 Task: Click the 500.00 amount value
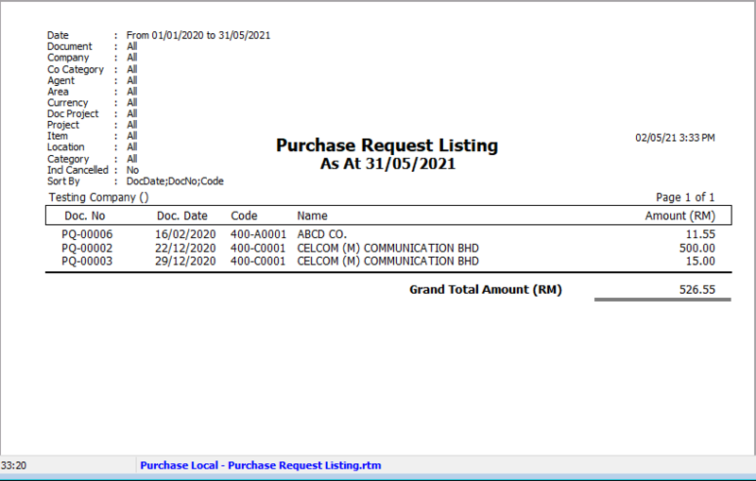pyautogui.click(x=697, y=248)
